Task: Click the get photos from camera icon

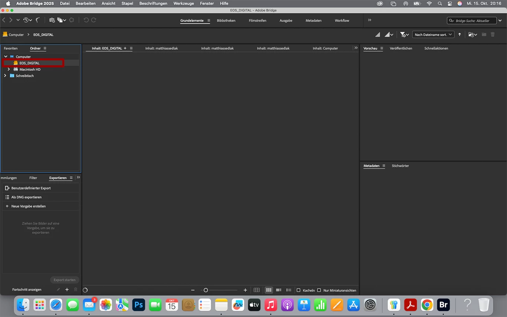Action: click(52, 20)
